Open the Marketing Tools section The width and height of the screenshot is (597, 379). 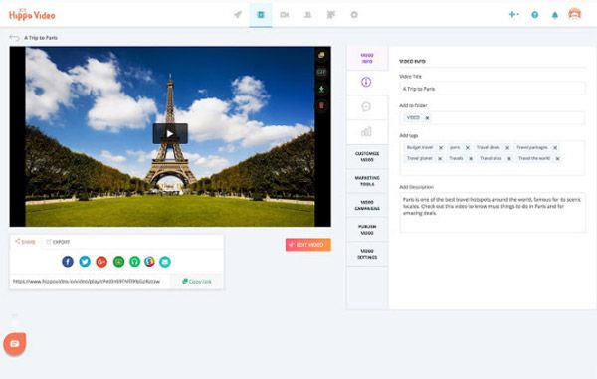367,181
